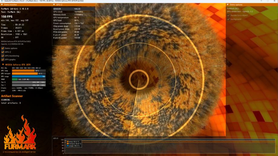Collapse the Demo monitor panel triangle
The width and height of the screenshot is (278, 156).
(2, 5)
